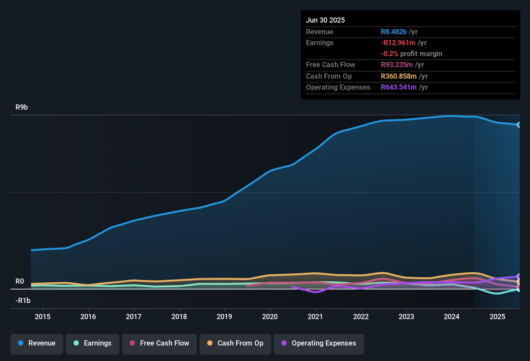Click the R8.482b revenue value
Image resolution: width=530 pixels, height=361 pixels.
point(393,32)
